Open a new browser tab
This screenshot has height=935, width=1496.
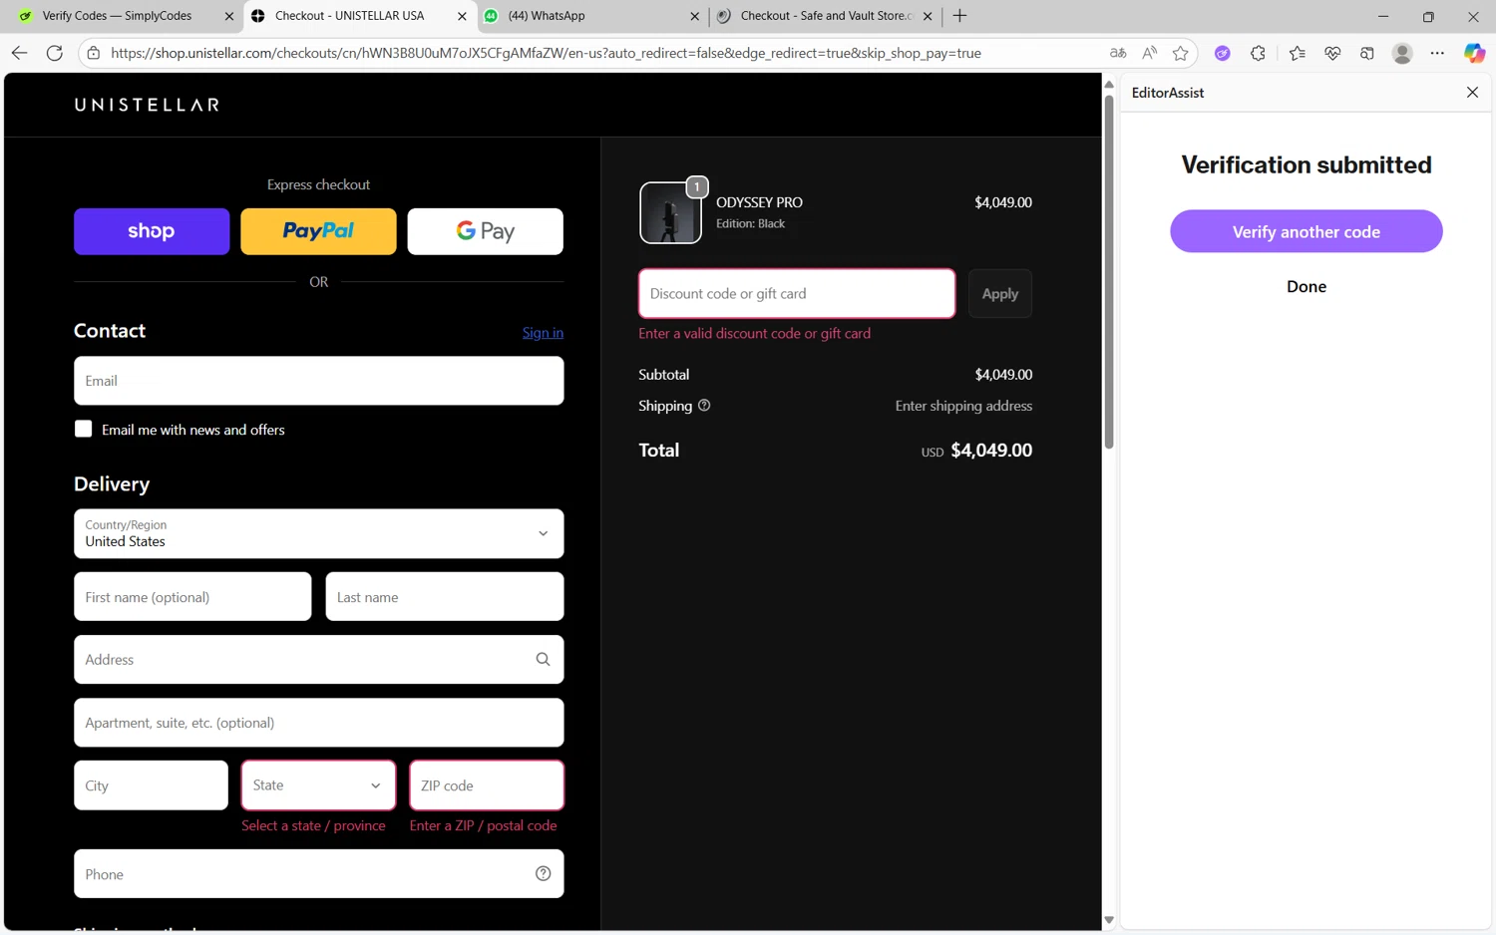tap(959, 16)
